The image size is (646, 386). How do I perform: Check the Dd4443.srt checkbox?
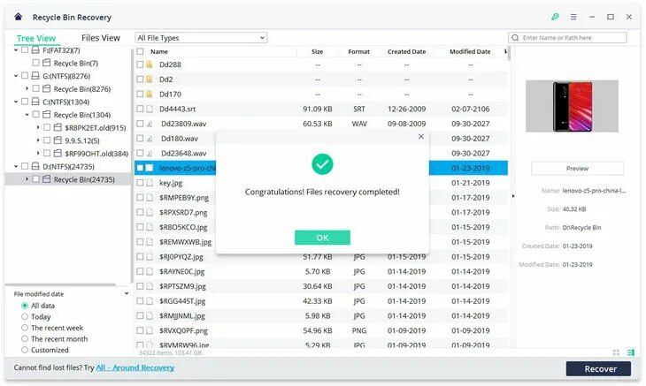pos(140,109)
